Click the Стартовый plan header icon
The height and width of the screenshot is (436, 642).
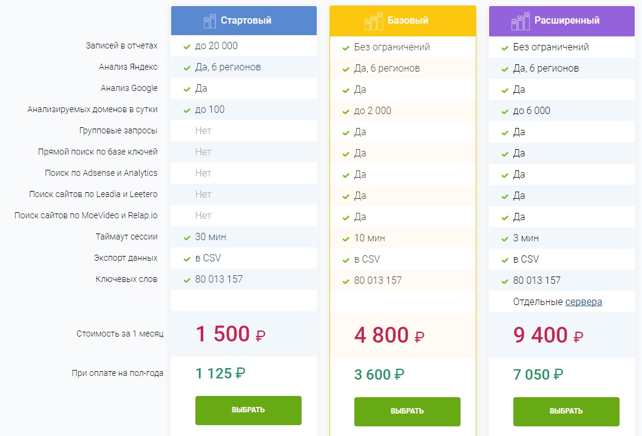(210, 21)
